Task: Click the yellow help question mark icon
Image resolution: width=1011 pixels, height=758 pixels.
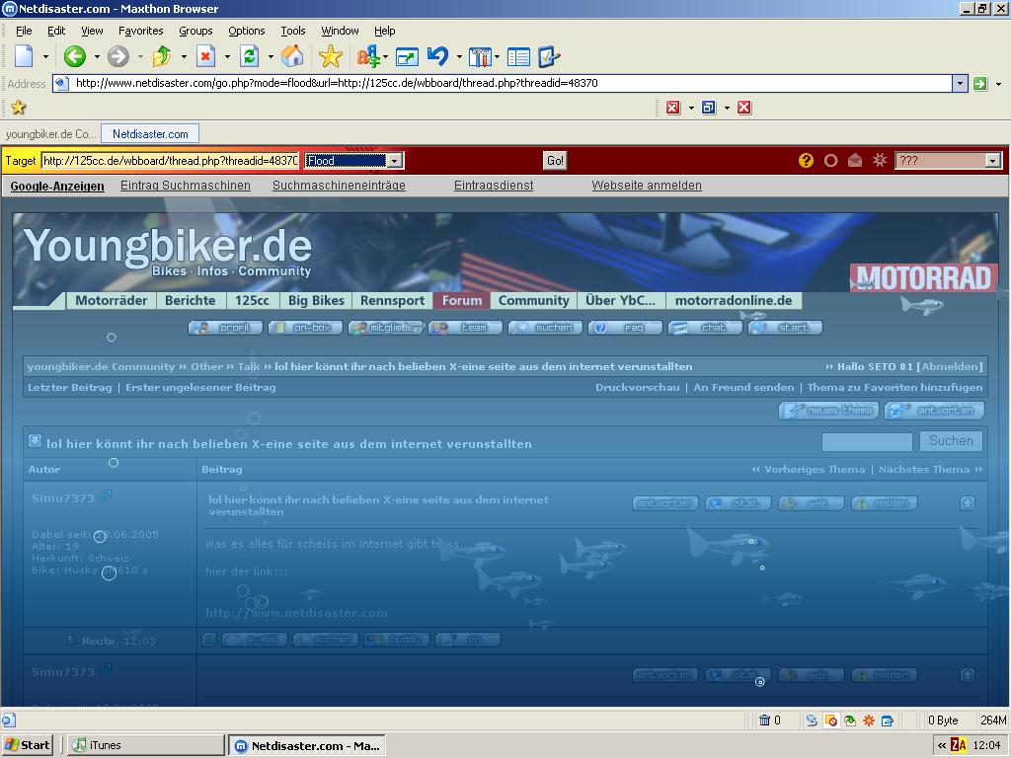Action: 806,161
